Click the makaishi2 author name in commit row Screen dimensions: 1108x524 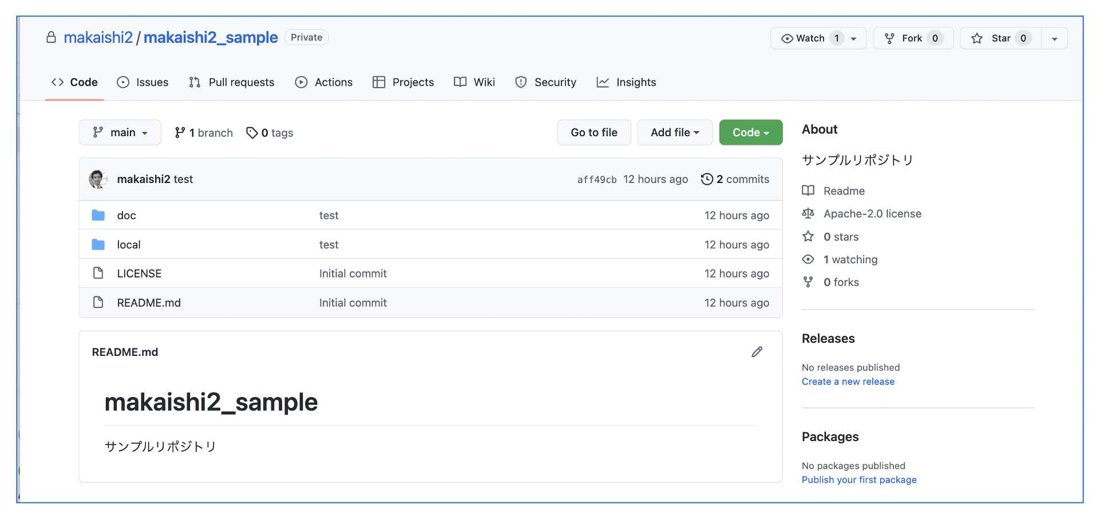tap(144, 180)
